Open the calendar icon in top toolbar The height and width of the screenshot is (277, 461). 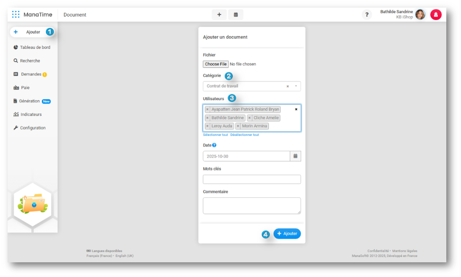236,15
